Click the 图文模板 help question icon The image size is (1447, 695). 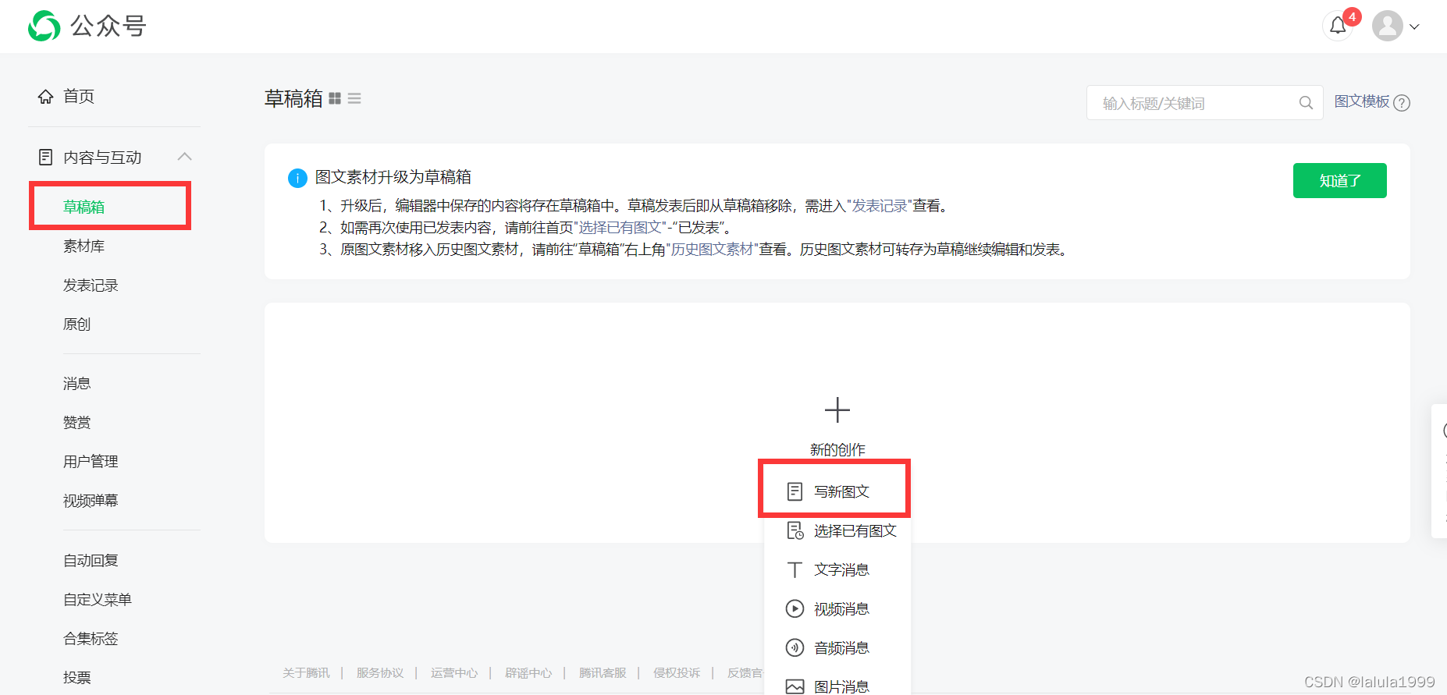(x=1402, y=103)
